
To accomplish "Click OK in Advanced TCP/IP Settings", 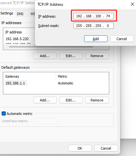I will (x=80, y=148).
